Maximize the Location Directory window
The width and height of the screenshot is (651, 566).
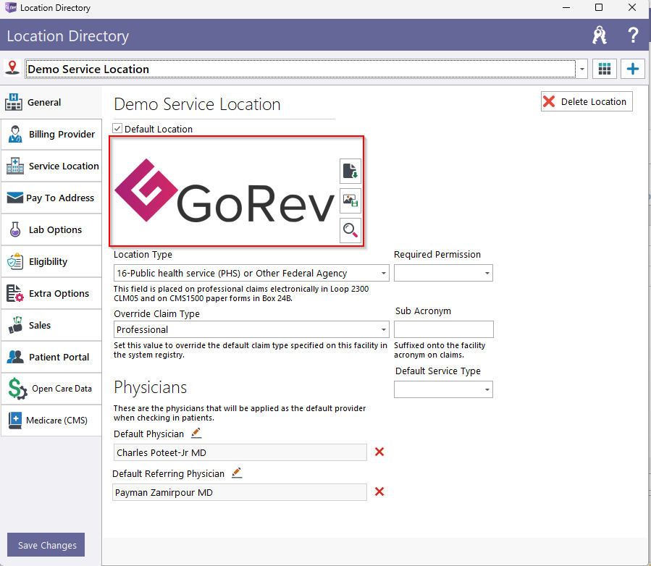(599, 7)
